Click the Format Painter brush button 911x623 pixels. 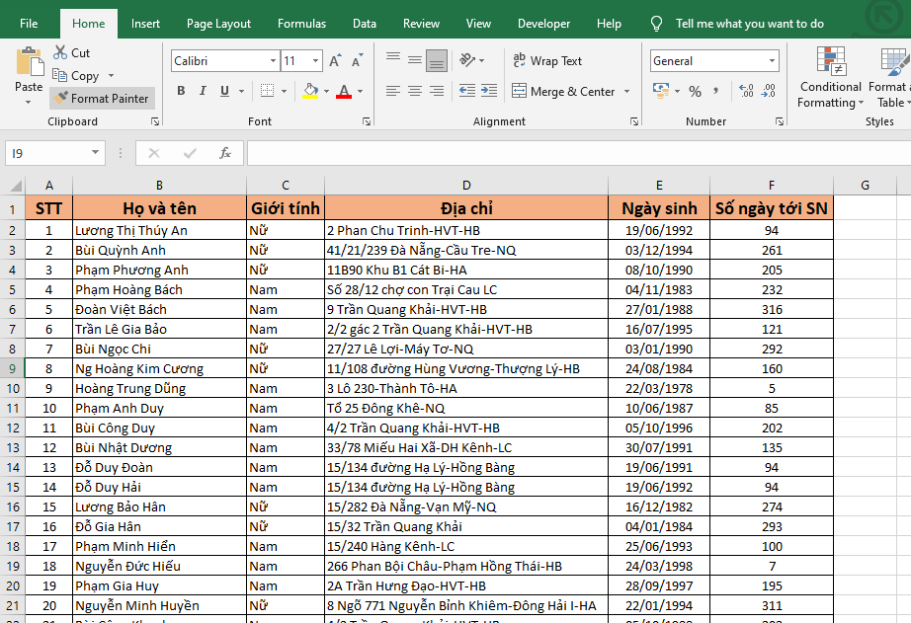tap(103, 99)
